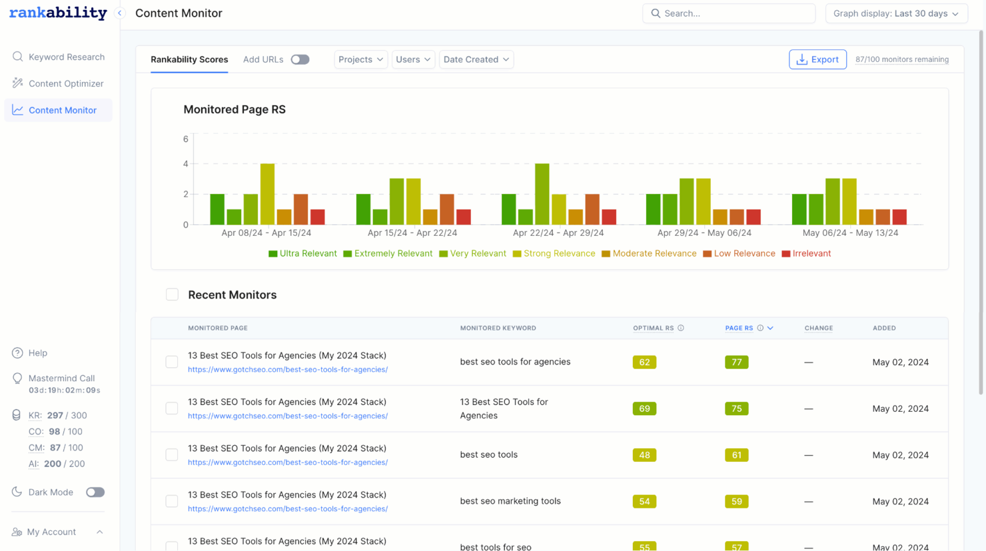Click the '87/100 monitors remaining' link

tap(902, 59)
